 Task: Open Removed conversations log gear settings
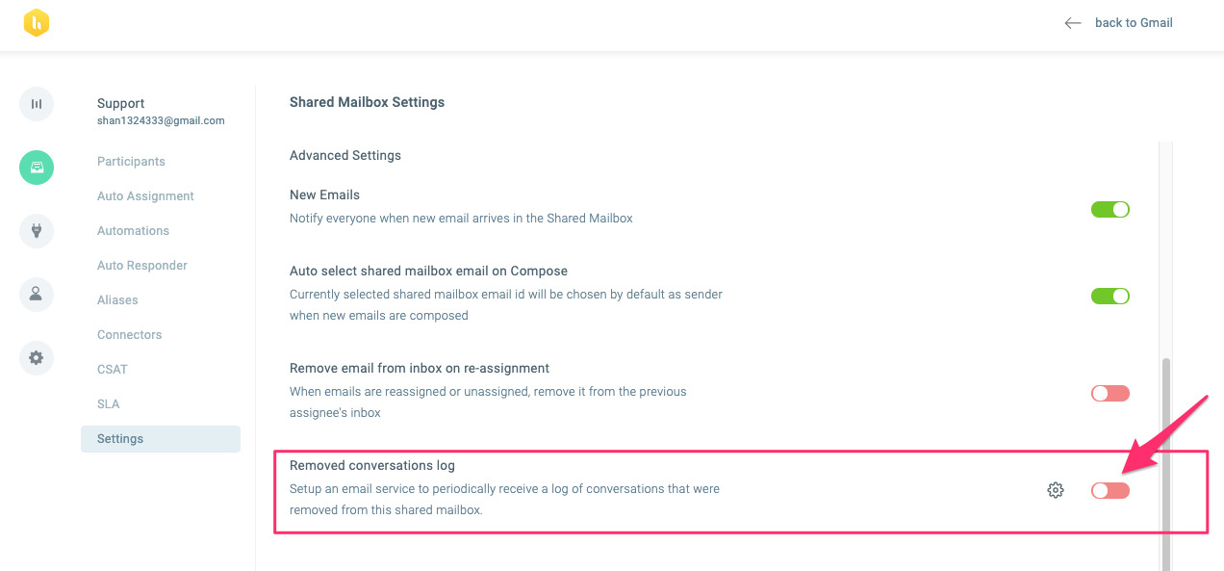(x=1056, y=490)
